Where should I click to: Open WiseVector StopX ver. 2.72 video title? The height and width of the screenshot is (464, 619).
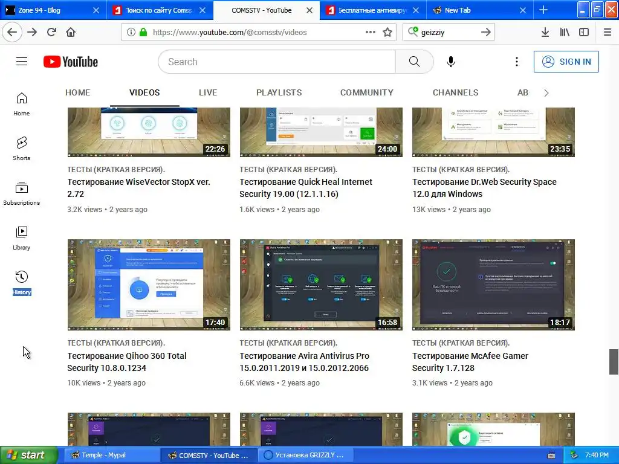pyautogui.click(x=138, y=188)
